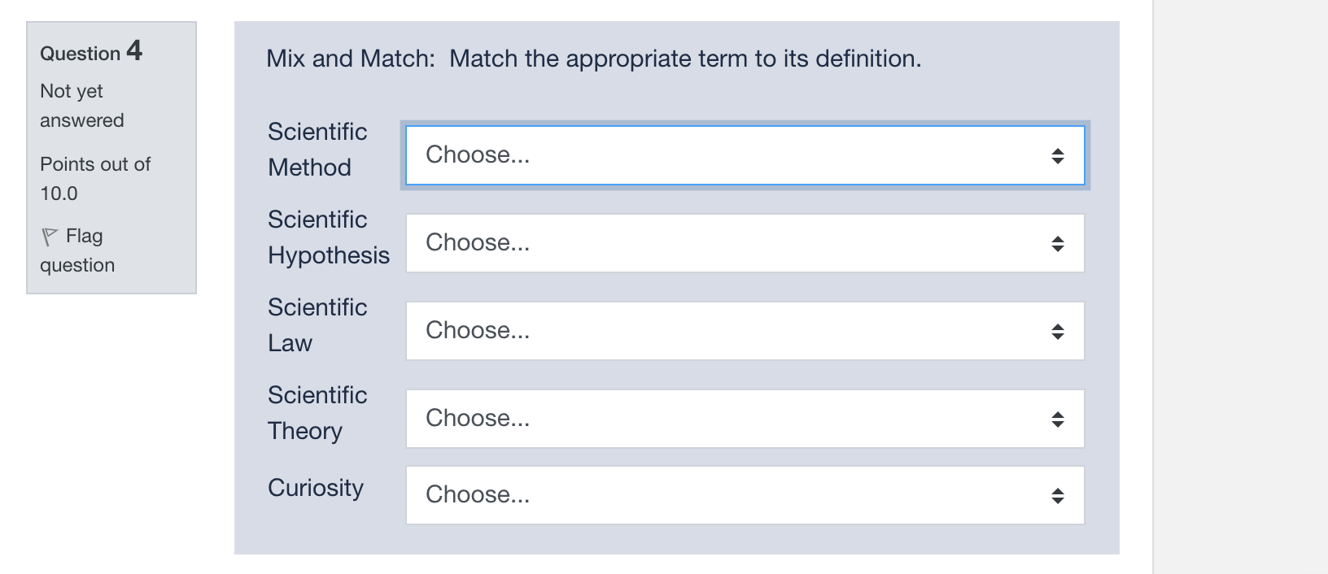1328x574 pixels.
Task: Click the stepper arrows on Scientific Law dropdown
Action: pyautogui.click(x=1058, y=331)
